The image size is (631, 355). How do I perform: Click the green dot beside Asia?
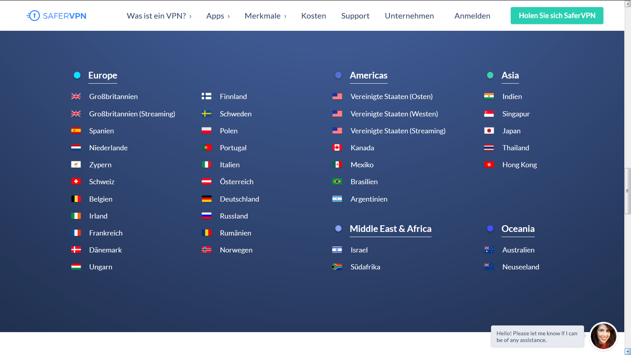[490, 75]
